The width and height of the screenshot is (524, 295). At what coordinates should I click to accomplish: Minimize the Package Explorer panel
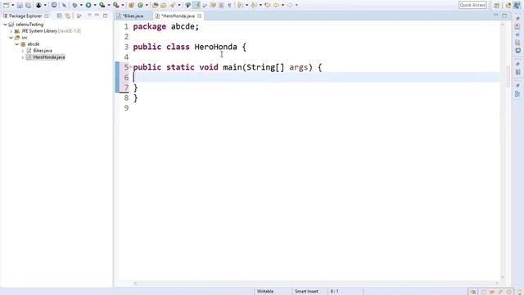(97, 16)
